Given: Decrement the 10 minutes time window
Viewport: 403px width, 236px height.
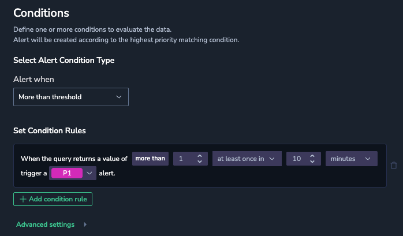Looking at the screenshot, I should [312, 162].
